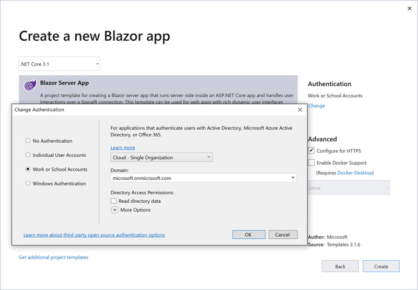
Task: Click the Blazor Server App template icon
Action: point(30,85)
